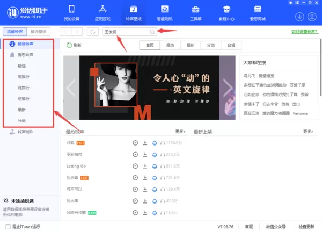Open the user account profile icon
The width and height of the screenshot is (322, 232).
[312, 17]
